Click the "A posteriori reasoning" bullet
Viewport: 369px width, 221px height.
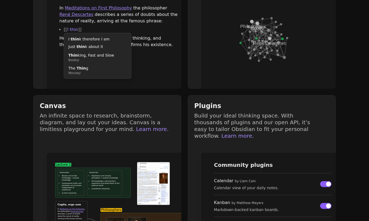(100, 189)
